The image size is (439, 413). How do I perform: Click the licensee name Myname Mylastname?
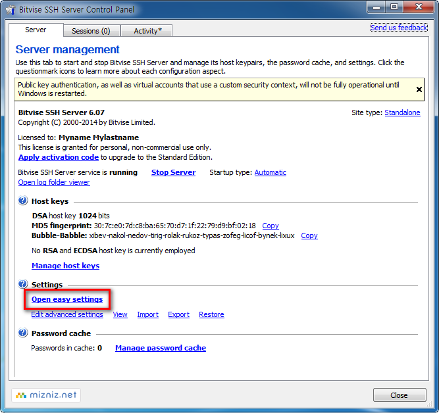tap(99, 137)
